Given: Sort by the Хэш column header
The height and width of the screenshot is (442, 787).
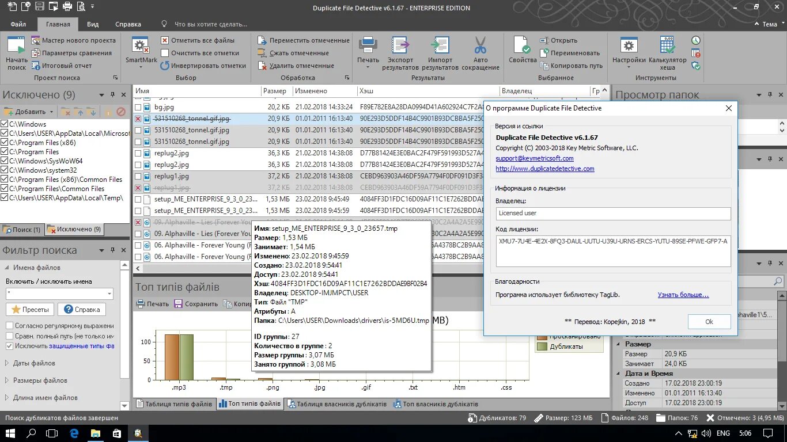Looking at the screenshot, I should tap(428, 91).
